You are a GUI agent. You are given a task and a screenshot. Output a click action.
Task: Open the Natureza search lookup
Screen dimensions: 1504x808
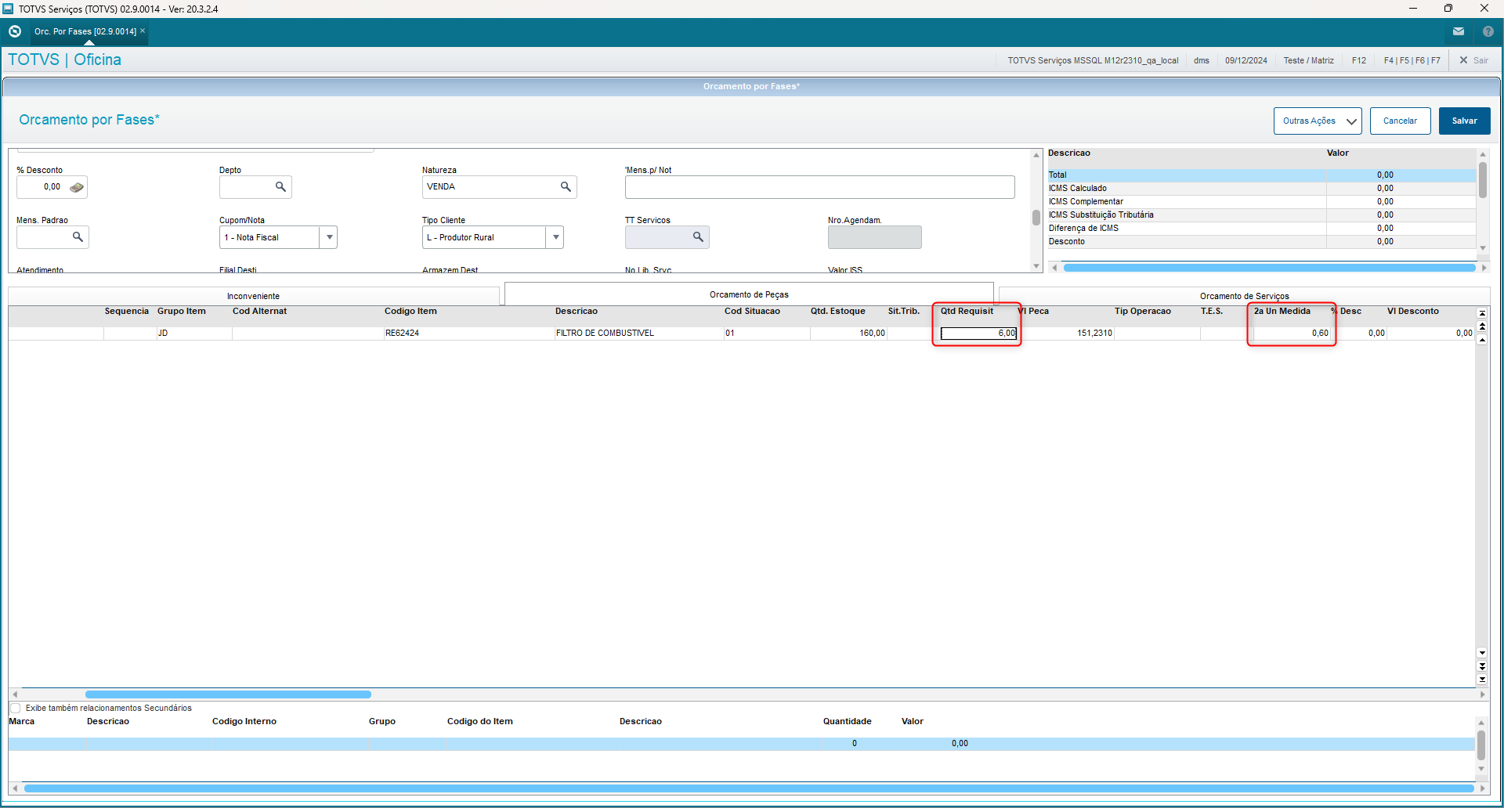point(566,187)
